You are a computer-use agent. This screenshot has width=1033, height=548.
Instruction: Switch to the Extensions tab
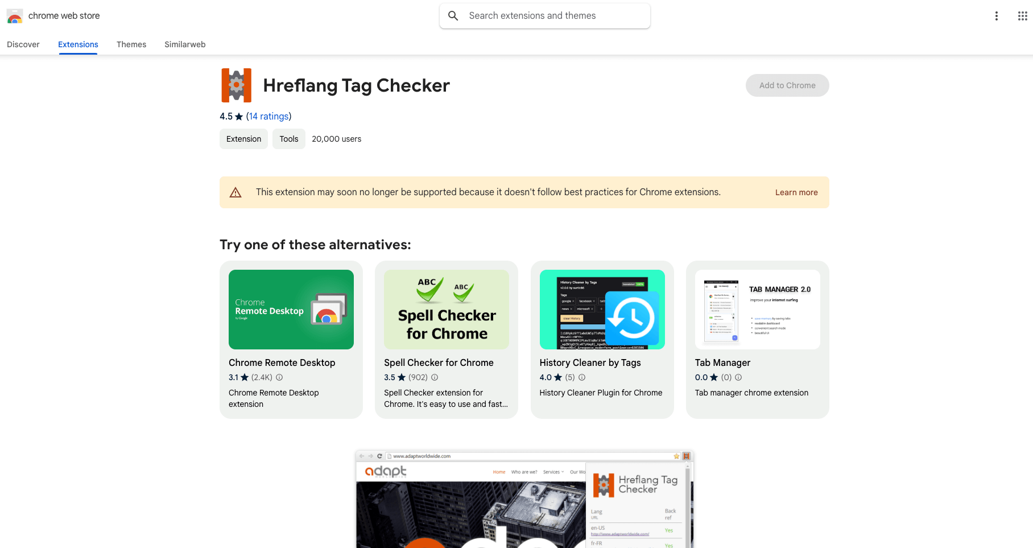[x=78, y=44]
